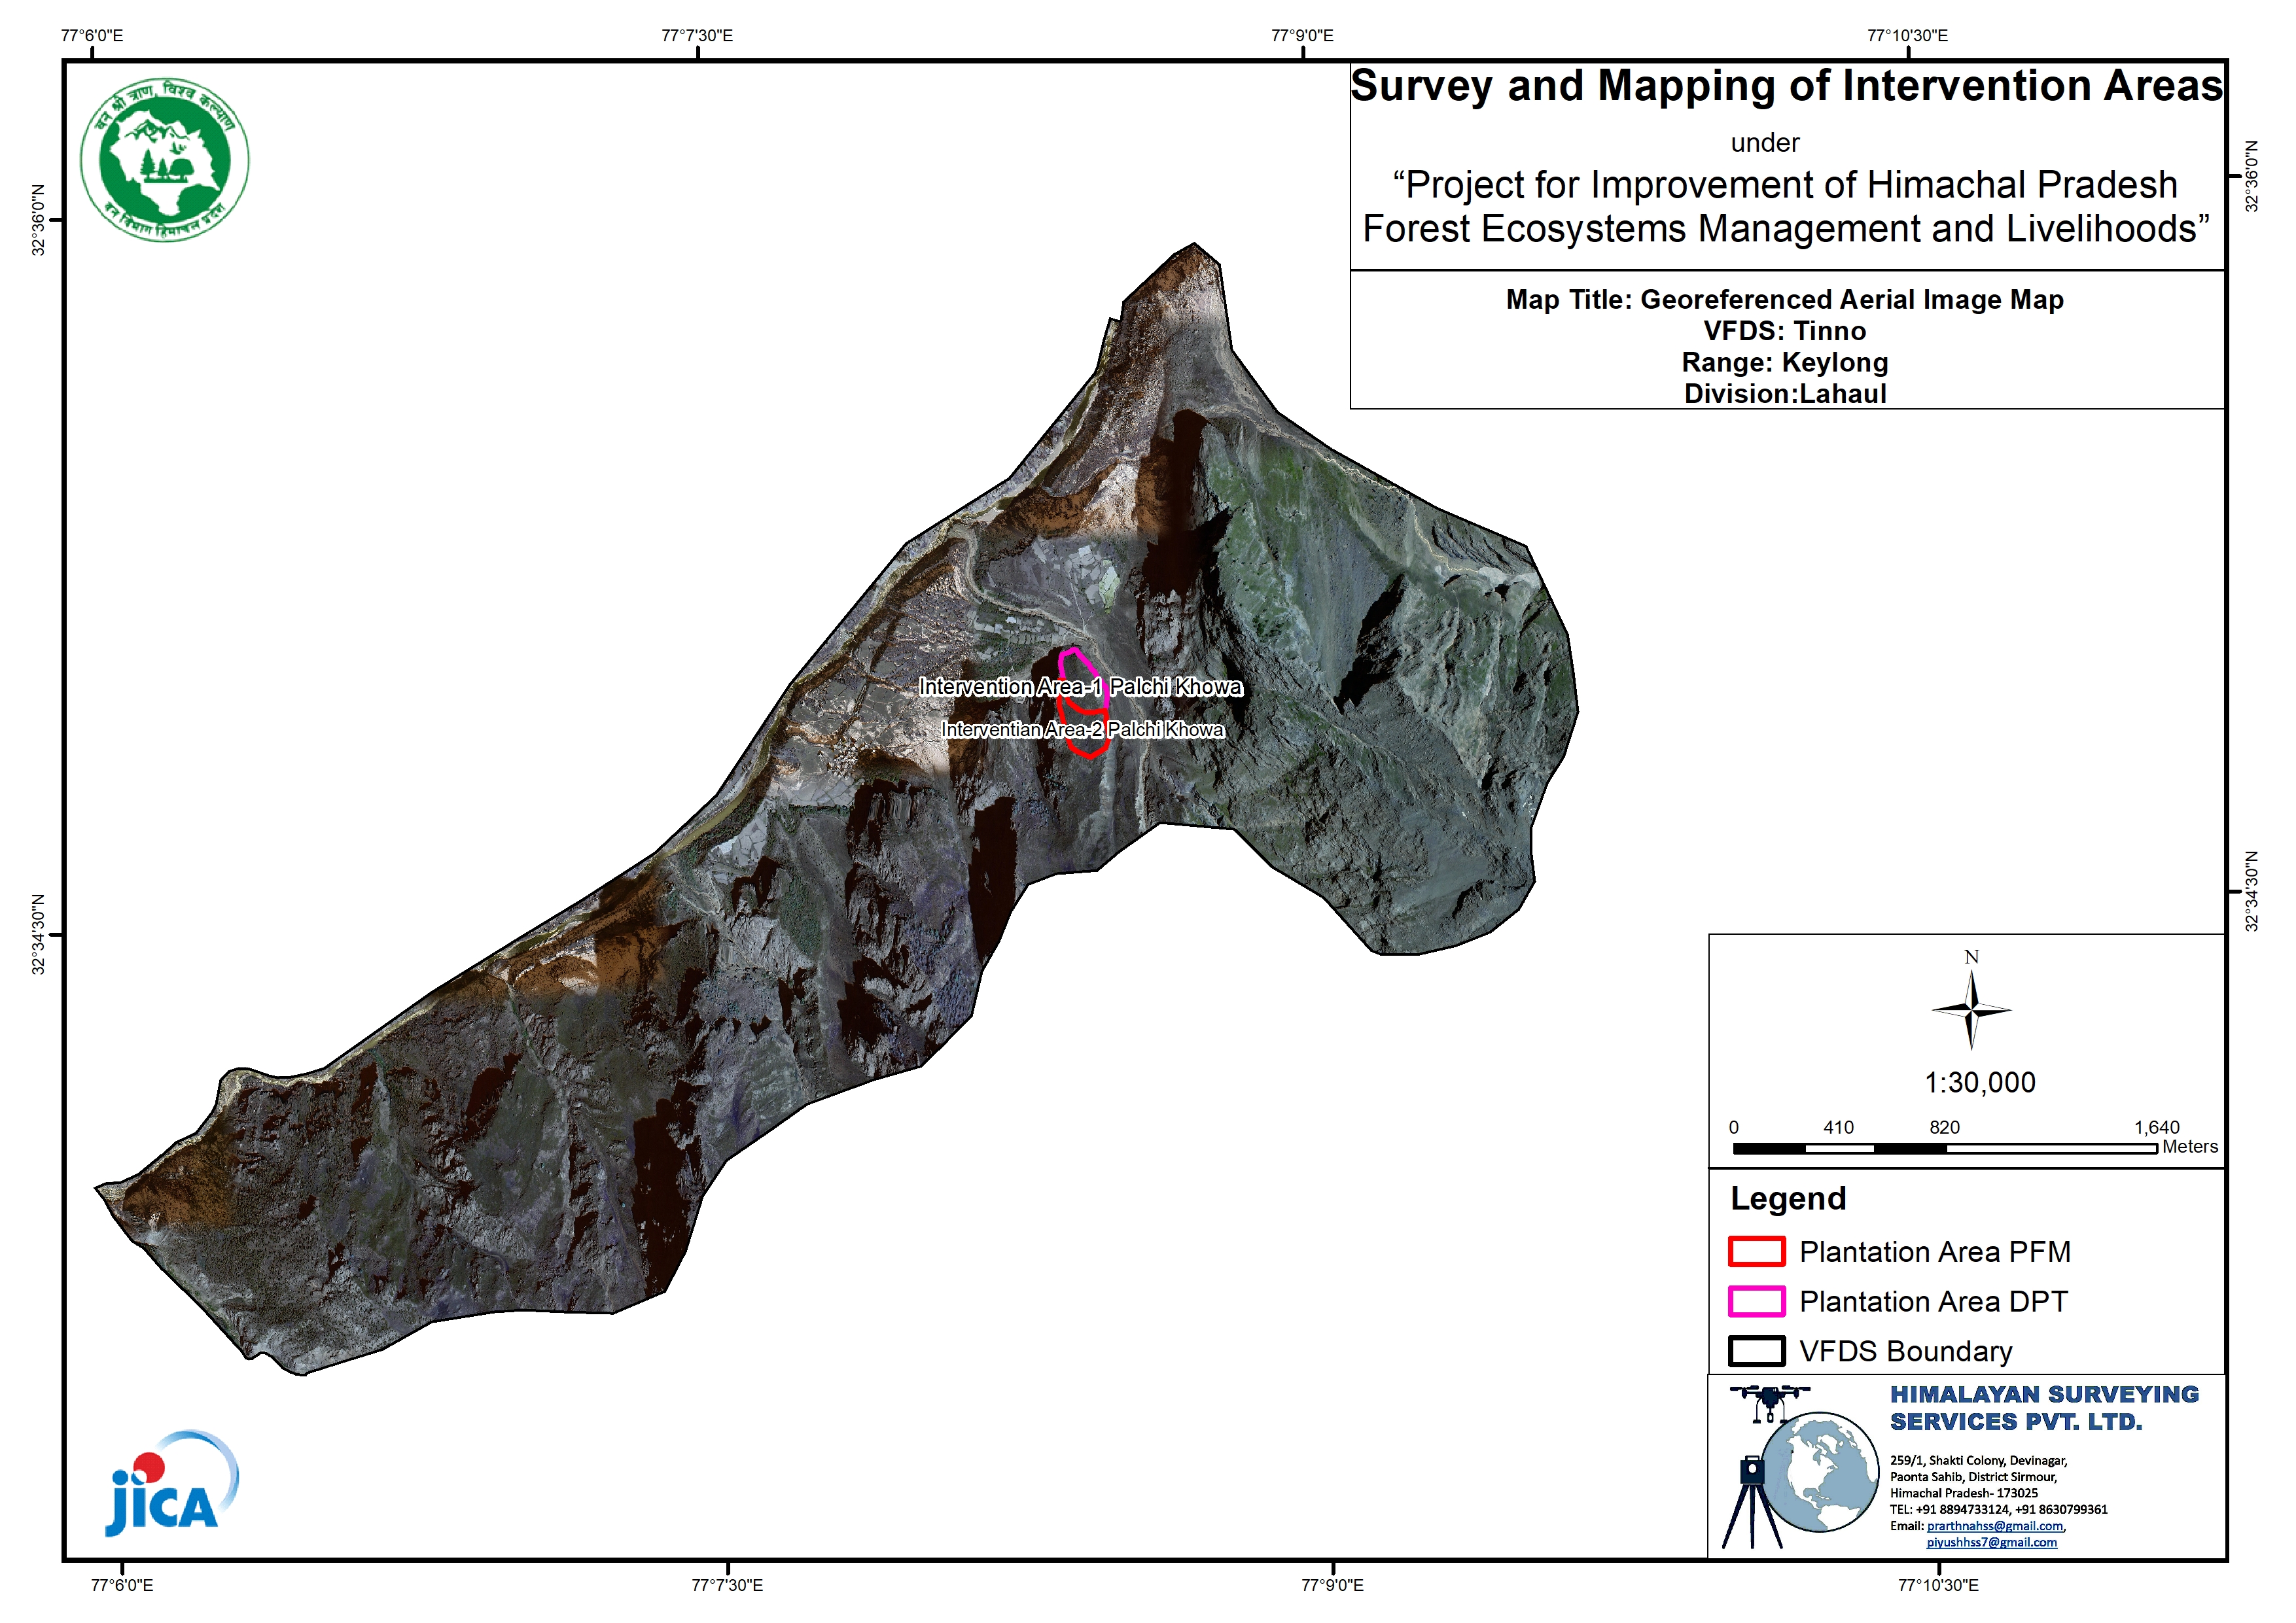Click the 'Legend' heading
The image size is (2296, 1623).
pos(1788,1199)
